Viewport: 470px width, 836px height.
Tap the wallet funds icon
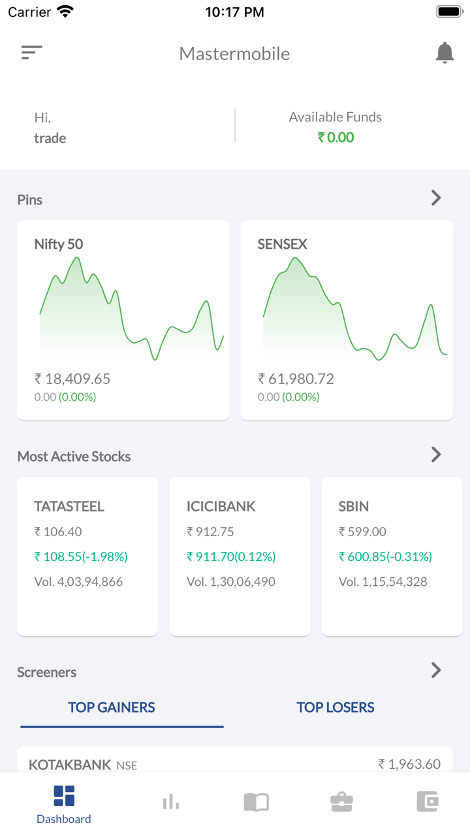[x=428, y=801]
